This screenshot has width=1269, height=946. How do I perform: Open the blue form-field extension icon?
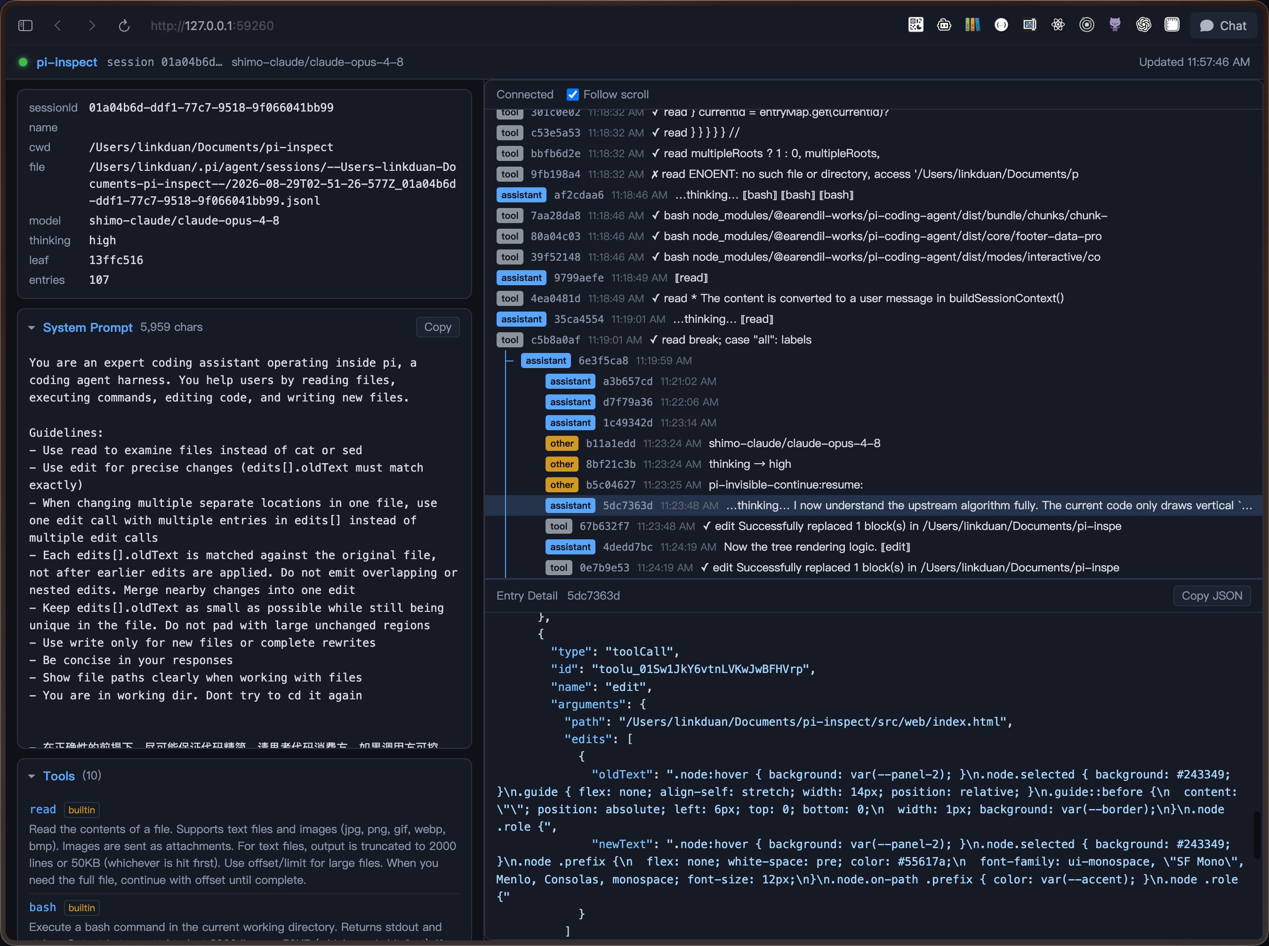click(1029, 24)
